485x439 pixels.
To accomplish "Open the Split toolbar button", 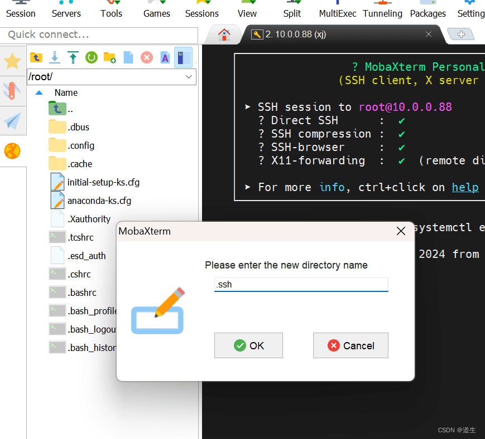I will [x=292, y=10].
